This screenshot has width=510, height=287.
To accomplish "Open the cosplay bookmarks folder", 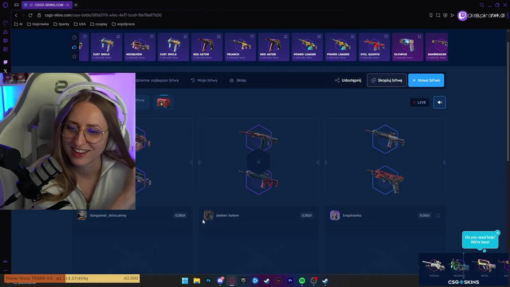I will tap(99, 24).
